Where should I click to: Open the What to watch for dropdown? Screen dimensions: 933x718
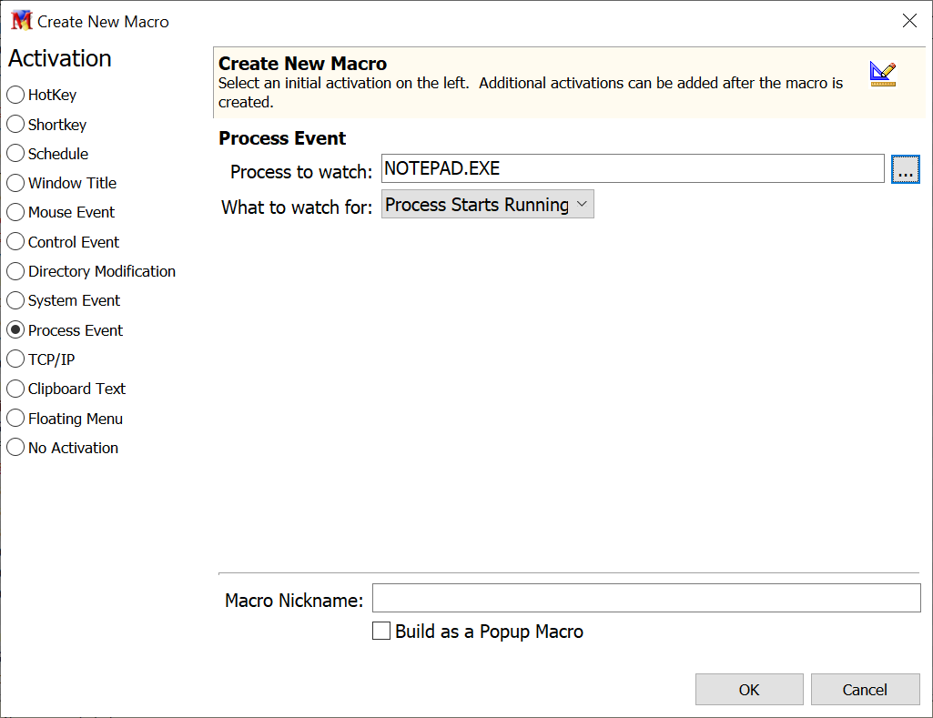[x=487, y=205]
